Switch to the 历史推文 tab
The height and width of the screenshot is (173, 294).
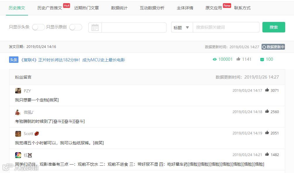17,8
